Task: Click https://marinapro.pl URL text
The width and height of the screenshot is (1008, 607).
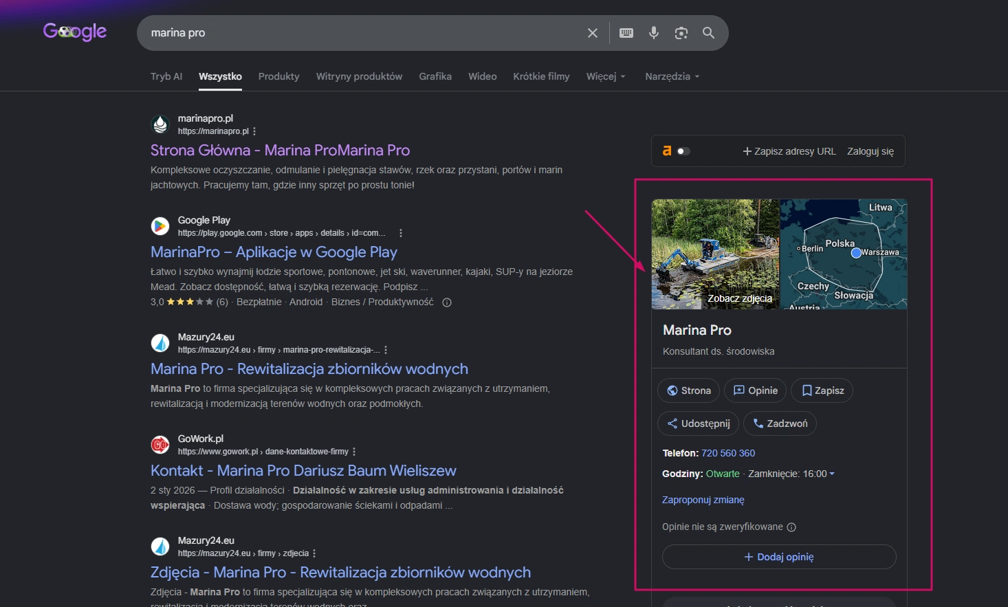Action: tap(213, 131)
